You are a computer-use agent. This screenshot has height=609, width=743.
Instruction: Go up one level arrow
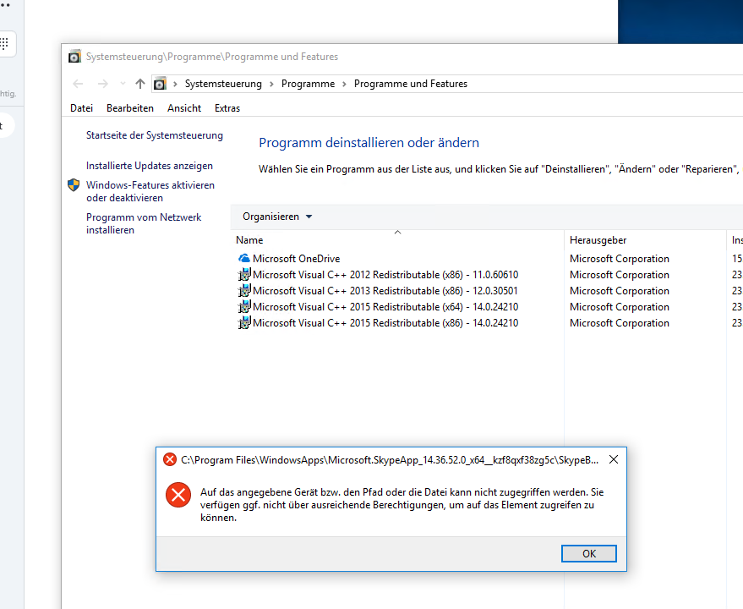tap(139, 84)
